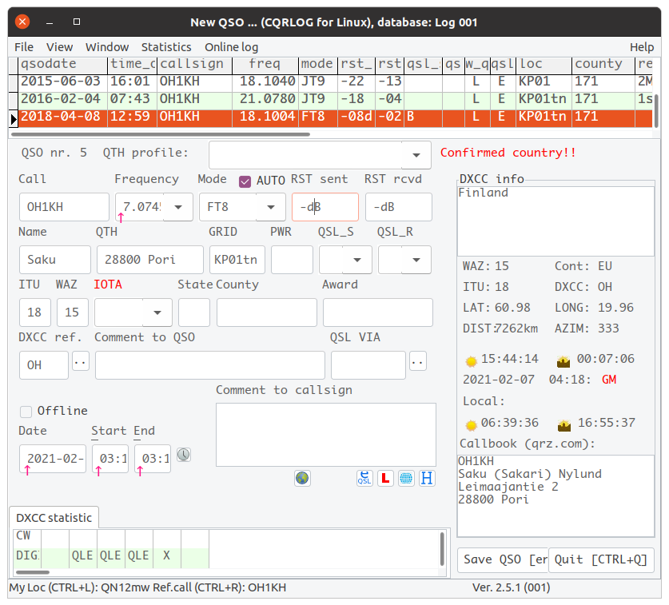Open the Statistics menu
The width and height of the screenshot is (669, 605).
tap(166, 47)
